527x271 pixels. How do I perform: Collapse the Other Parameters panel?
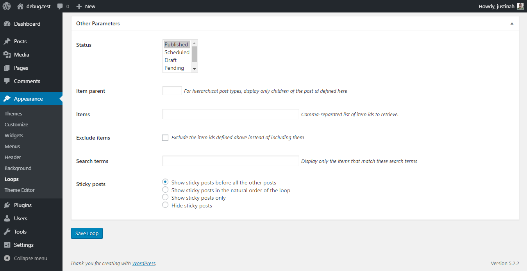(x=512, y=23)
